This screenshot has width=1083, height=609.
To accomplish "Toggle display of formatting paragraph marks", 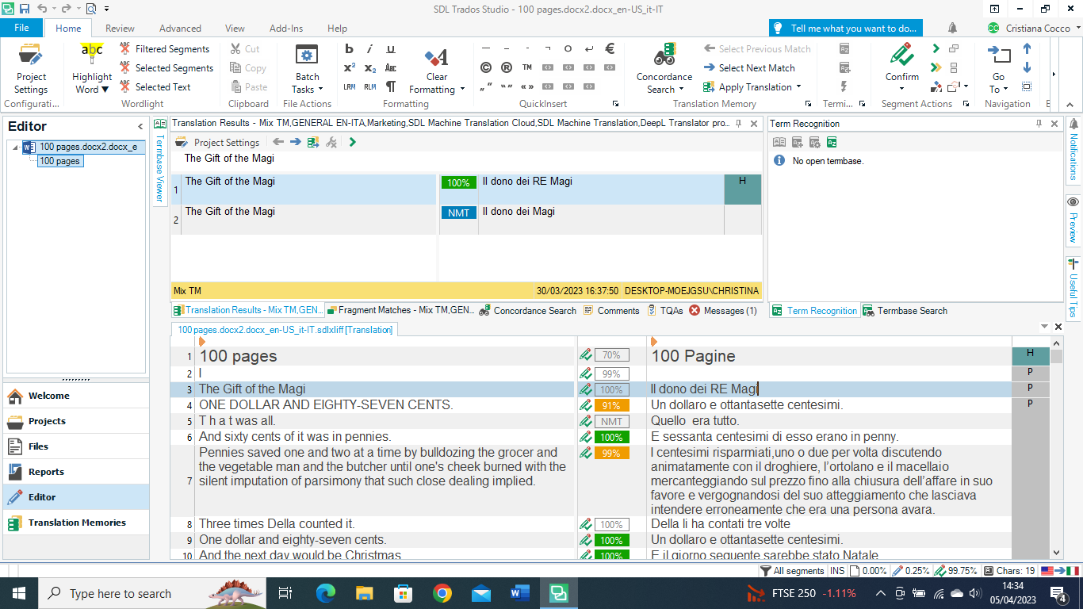I will tap(390, 86).
